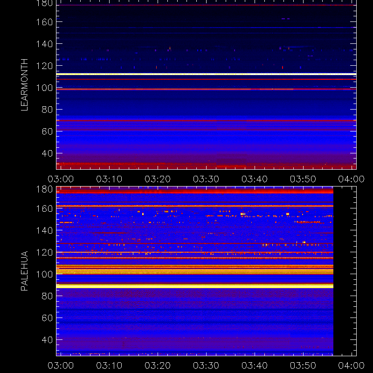Select the 80 tick label on the Learmonth axis
The height and width of the screenshot is (373, 373).
(47, 110)
